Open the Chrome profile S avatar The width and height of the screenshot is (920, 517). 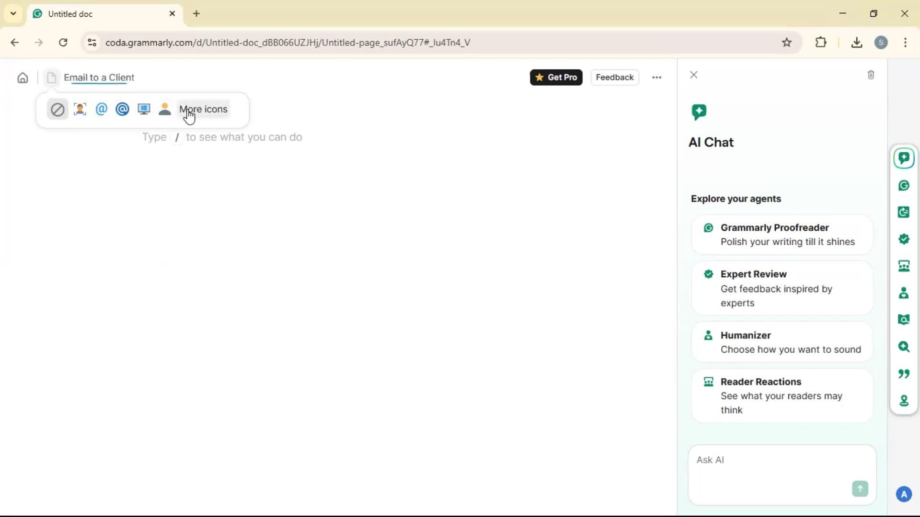pyautogui.click(x=881, y=43)
